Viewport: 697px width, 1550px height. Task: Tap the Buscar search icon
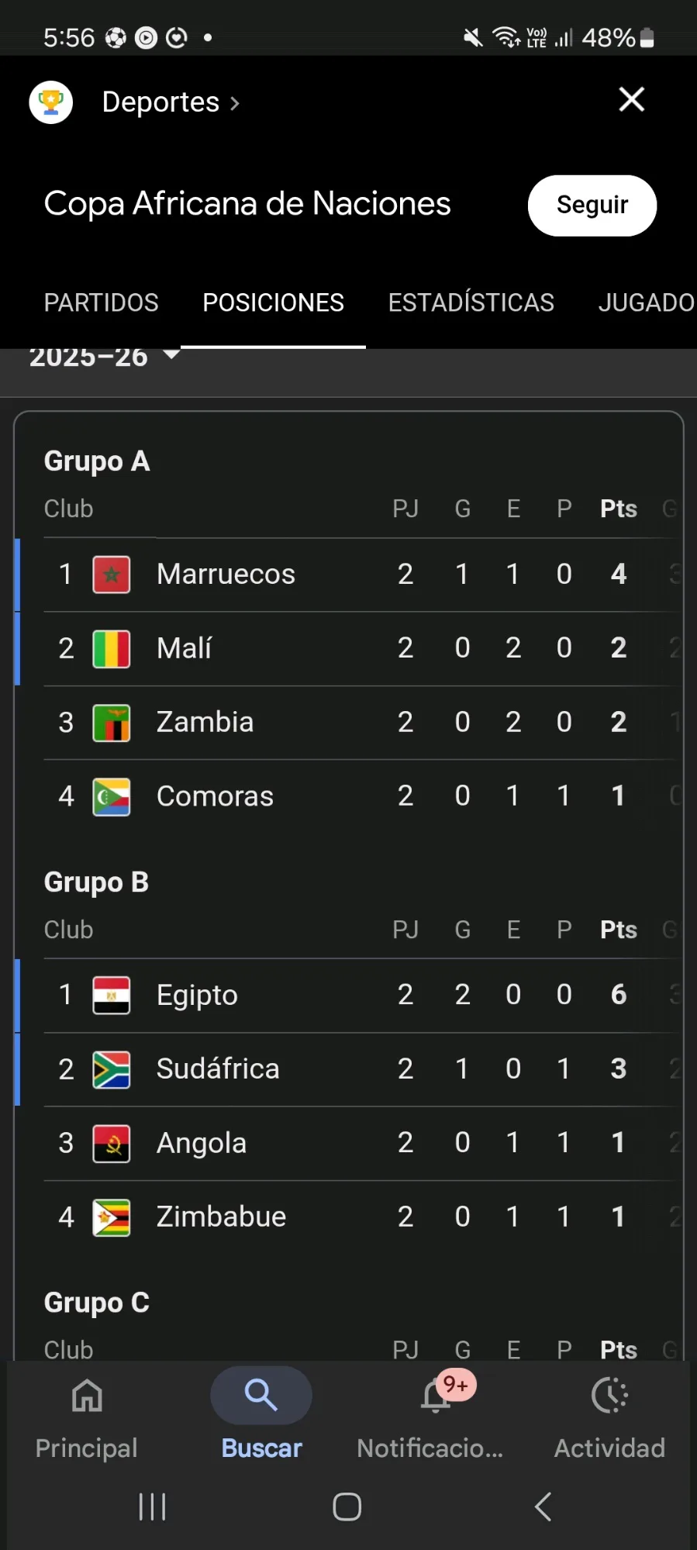point(261,1396)
